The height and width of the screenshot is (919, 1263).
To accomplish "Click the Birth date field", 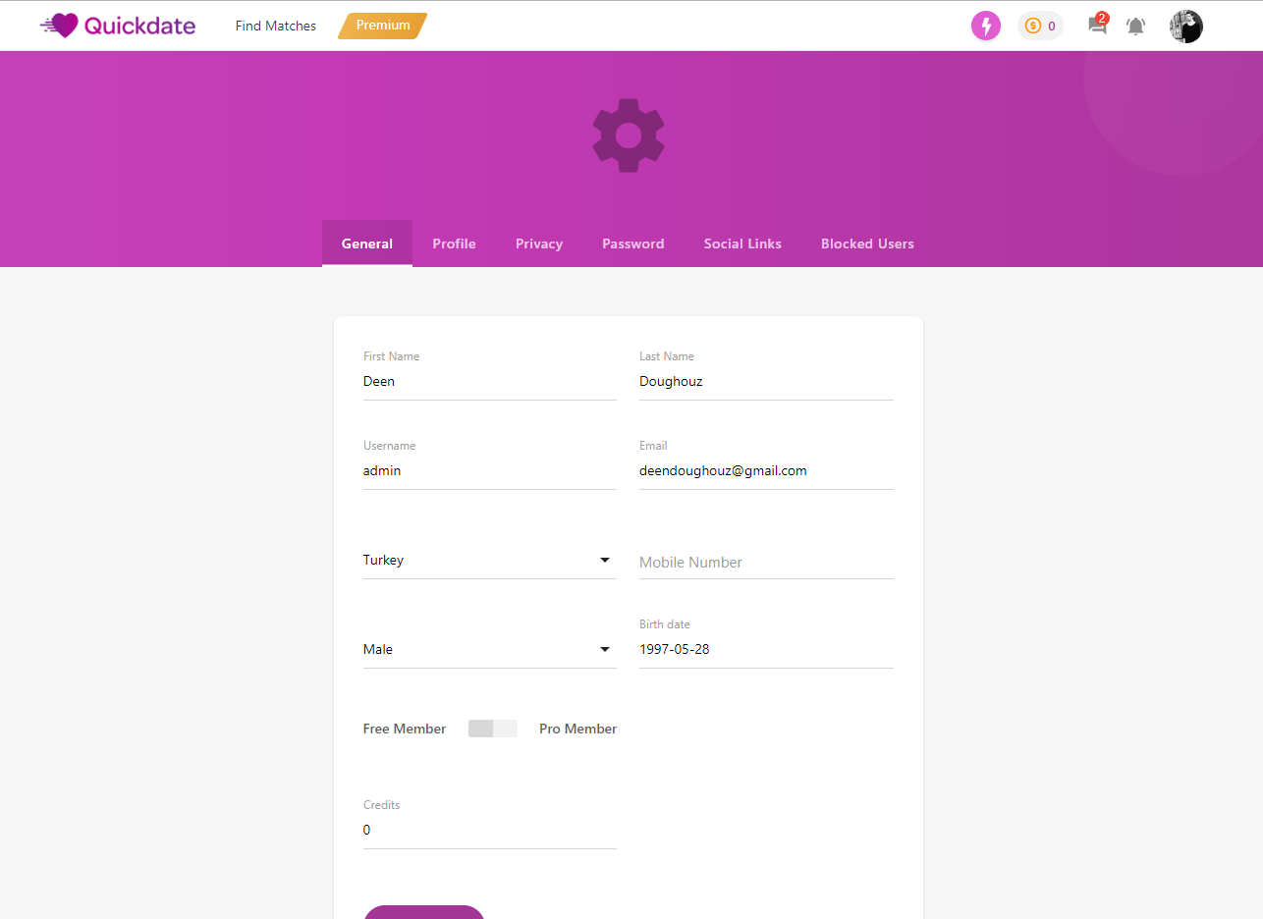I will tap(766, 650).
